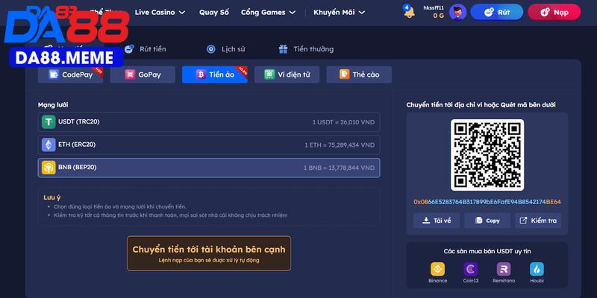This screenshot has height=298, width=597.
Task: Click the Lịch sử history icon
Action: coord(211,49)
